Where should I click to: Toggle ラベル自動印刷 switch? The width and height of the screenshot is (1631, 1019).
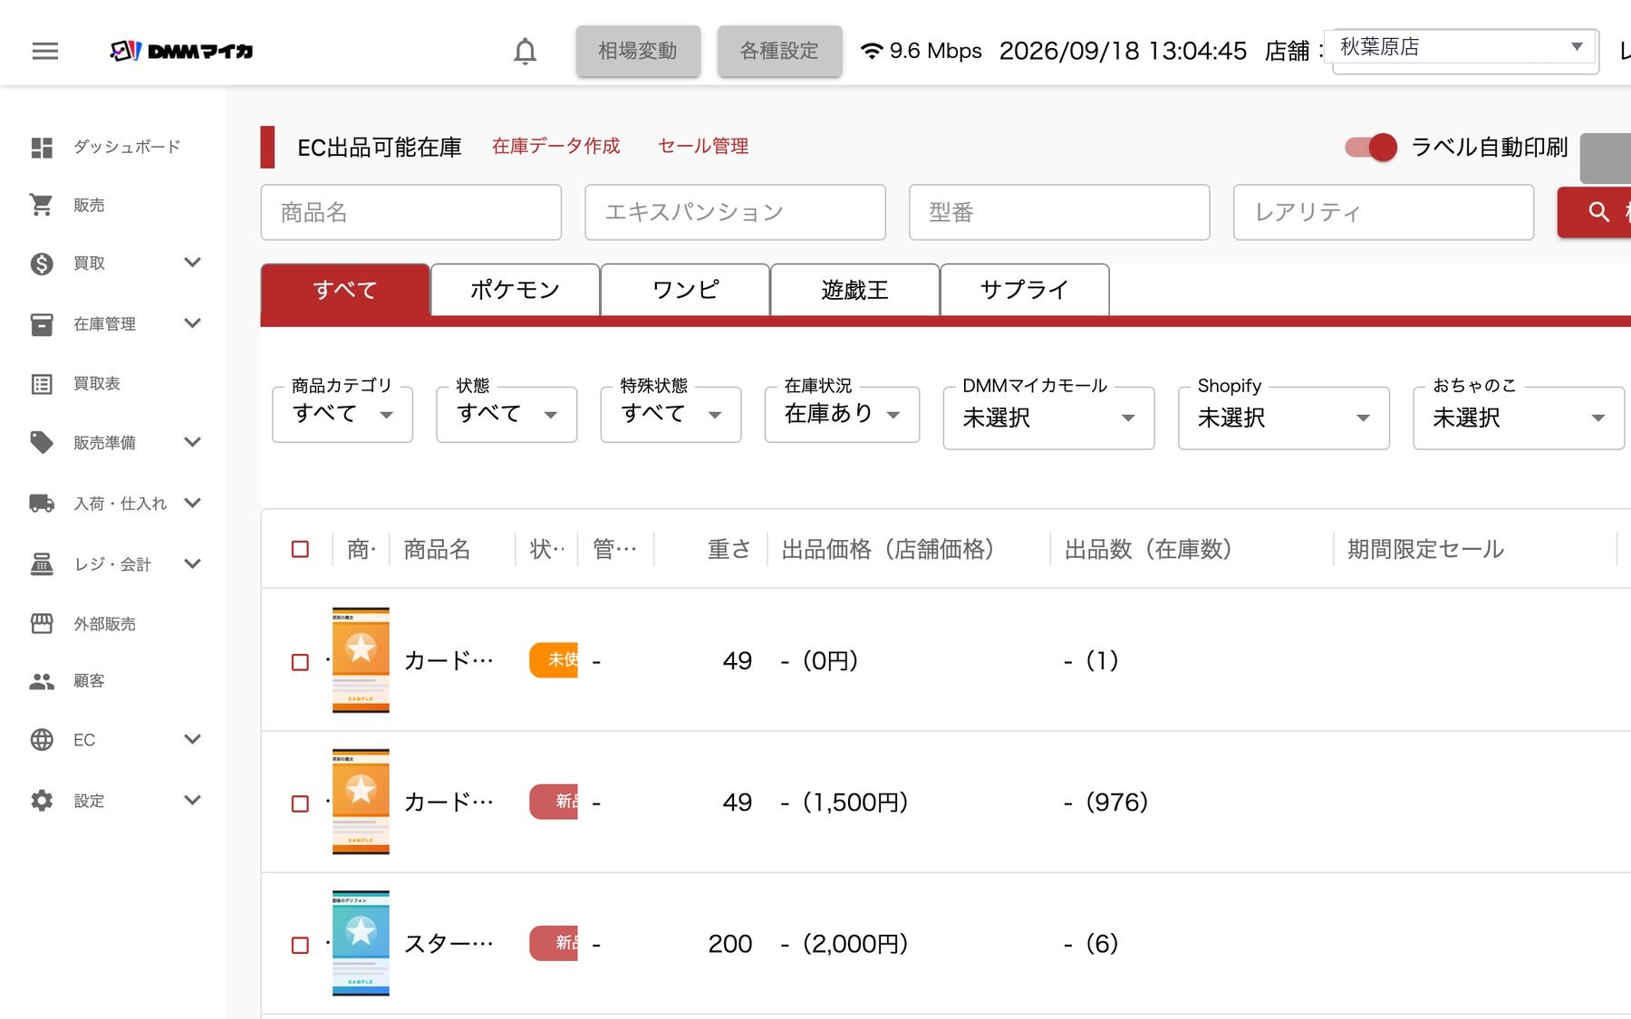point(1371,147)
